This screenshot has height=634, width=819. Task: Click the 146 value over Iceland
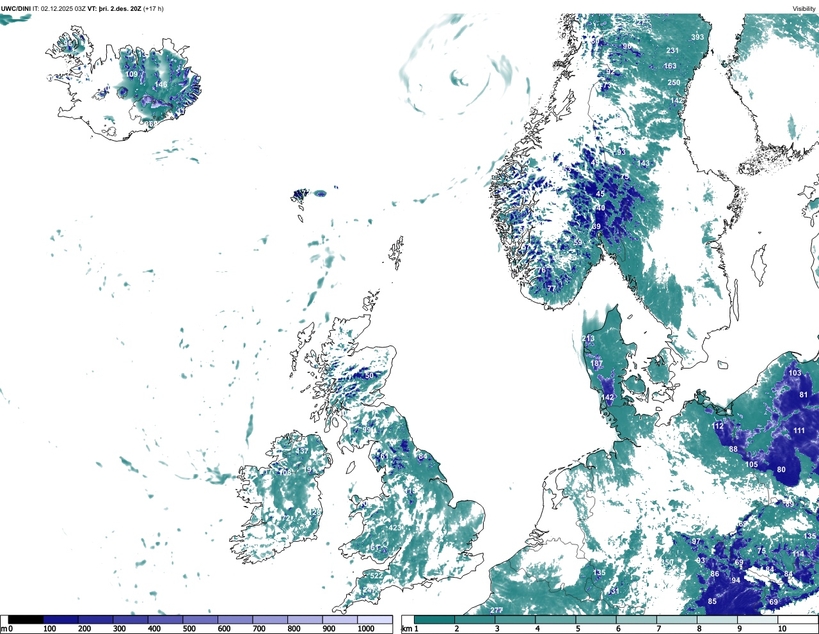[161, 84]
